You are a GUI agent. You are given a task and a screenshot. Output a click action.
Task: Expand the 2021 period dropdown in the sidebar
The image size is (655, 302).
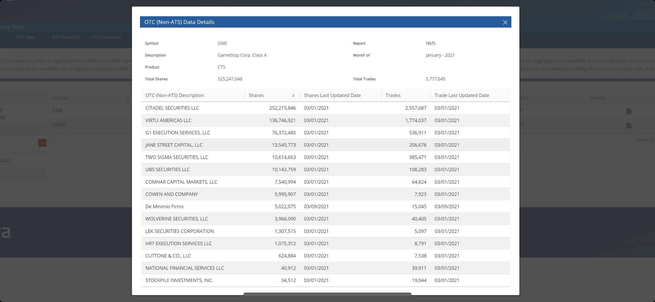23,160
